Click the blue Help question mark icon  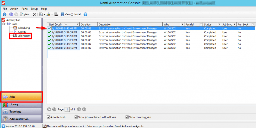(x=85, y=14)
